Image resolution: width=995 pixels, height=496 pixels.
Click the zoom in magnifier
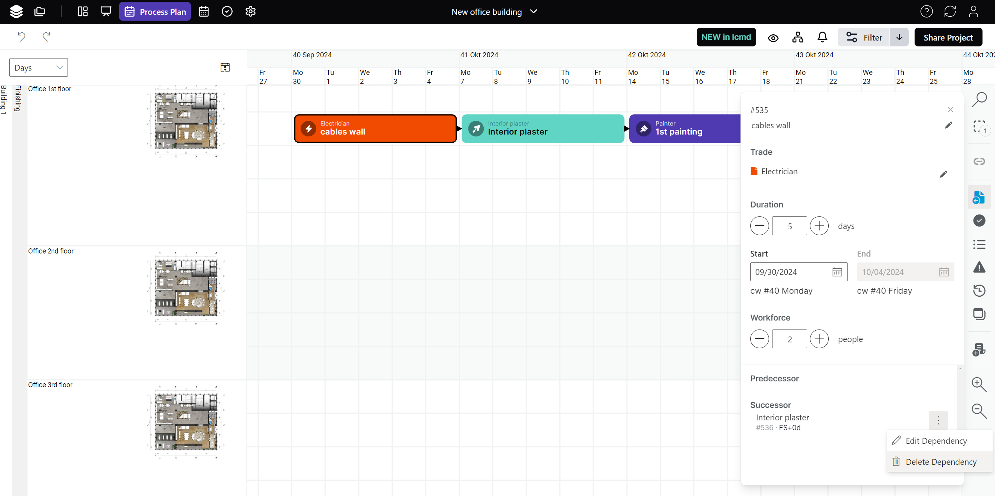click(979, 384)
